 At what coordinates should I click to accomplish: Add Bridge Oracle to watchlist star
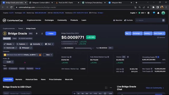click(x=37, y=34)
